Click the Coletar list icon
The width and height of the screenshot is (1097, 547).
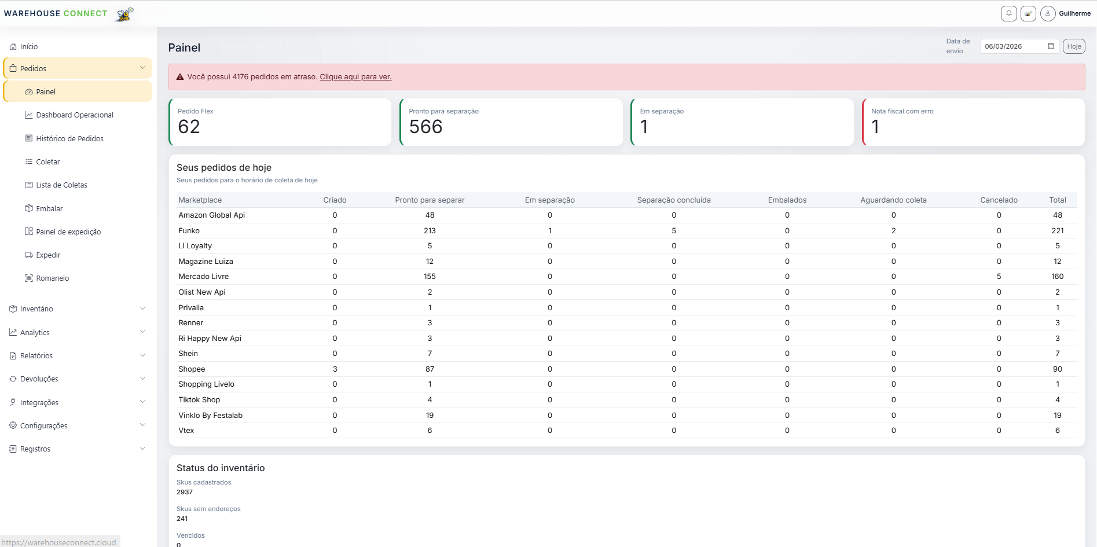pos(29,162)
